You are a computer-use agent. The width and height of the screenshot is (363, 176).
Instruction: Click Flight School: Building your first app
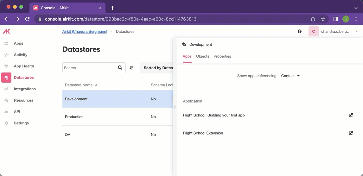click(214, 115)
